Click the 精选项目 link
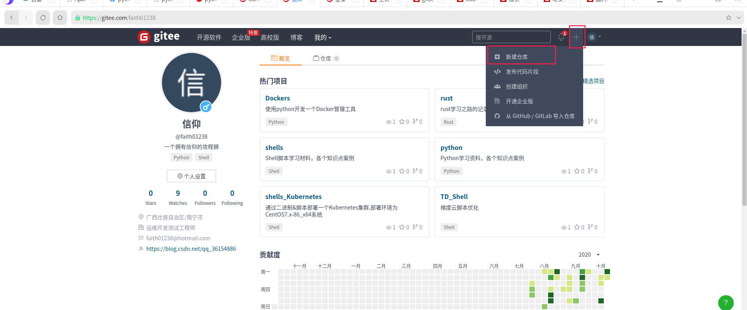 point(594,81)
